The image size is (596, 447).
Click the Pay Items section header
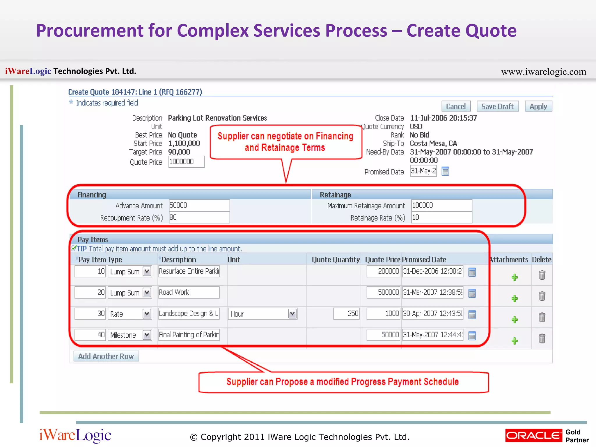click(93, 240)
